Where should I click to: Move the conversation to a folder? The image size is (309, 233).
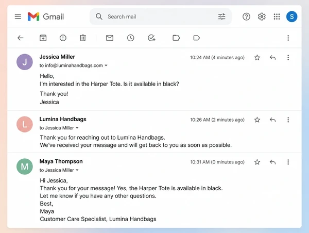[x=176, y=38]
